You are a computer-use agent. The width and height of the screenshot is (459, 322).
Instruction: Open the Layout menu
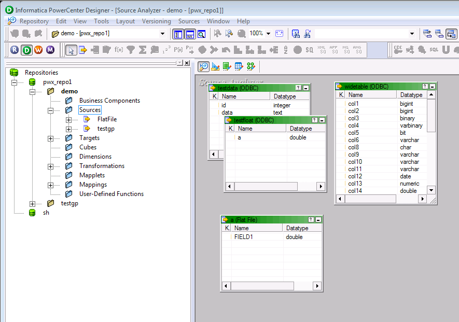126,21
